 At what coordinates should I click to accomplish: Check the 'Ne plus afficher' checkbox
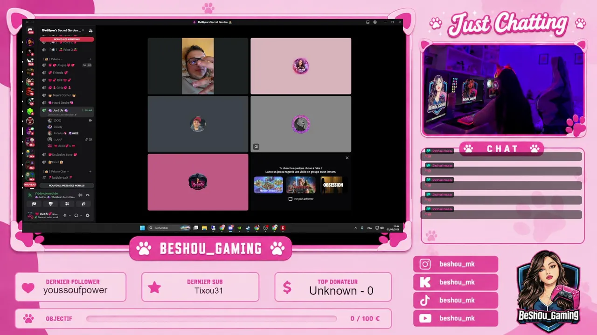click(x=291, y=199)
